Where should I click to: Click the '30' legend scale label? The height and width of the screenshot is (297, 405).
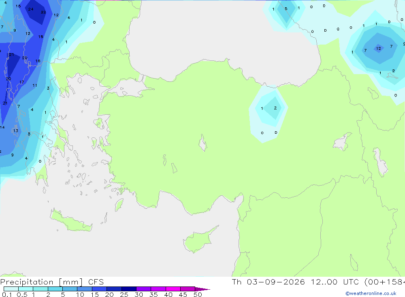tap(139, 295)
